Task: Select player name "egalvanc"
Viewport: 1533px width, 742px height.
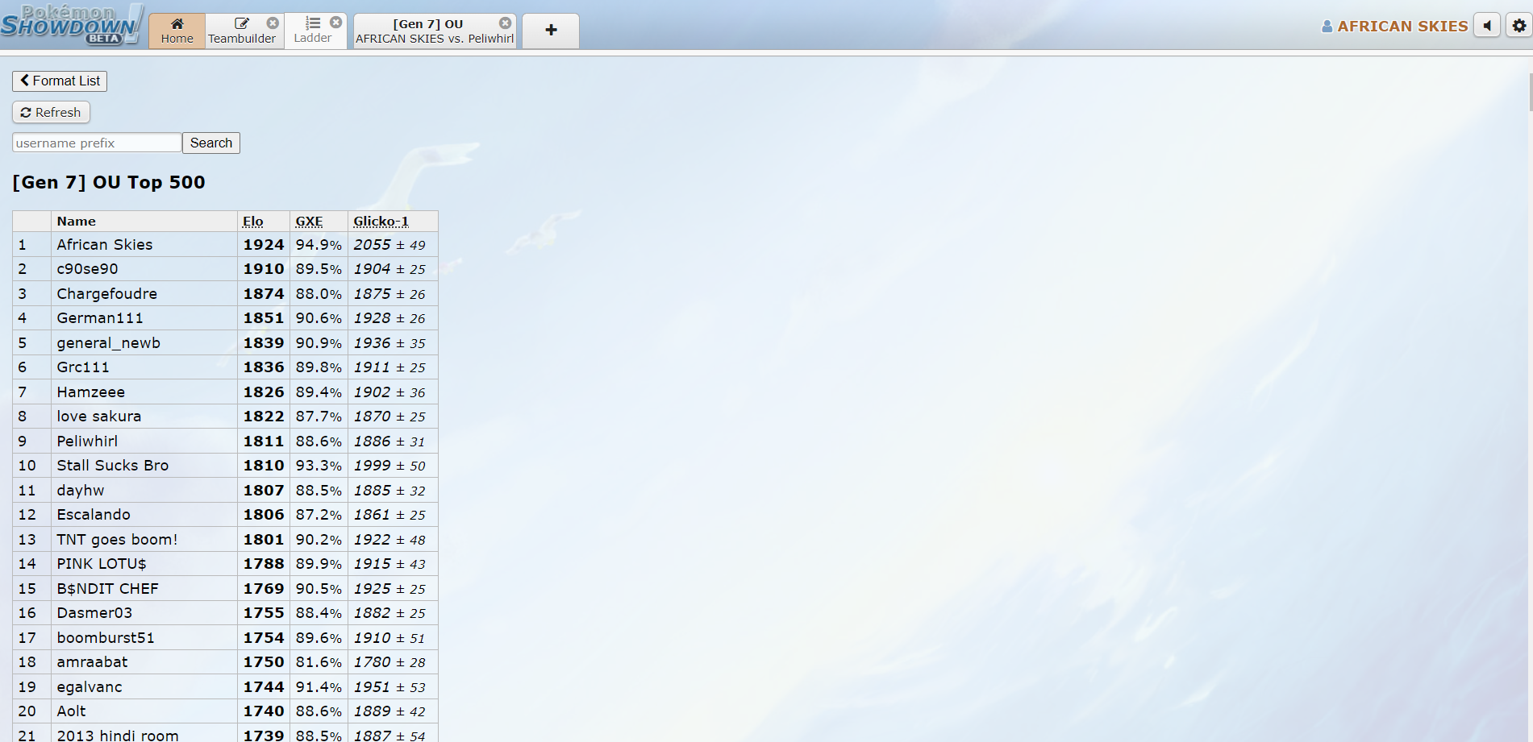Action: 90,687
